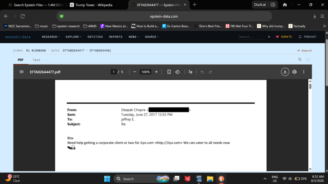The image size is (328, 184).
Task: Zoom in with the plus button
Action: tap(156, 72)
